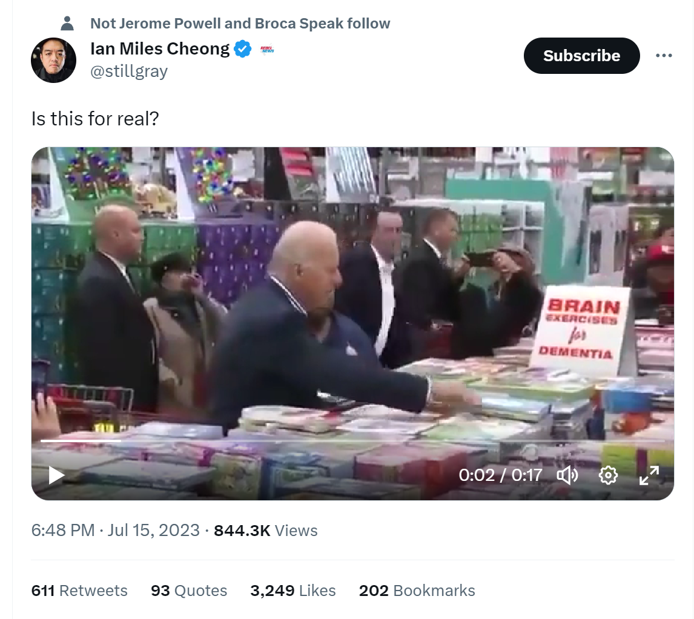Viewport: 694px width, 619px height.
Task: Mute the video with speaker icon
Action: [x=567, y=475]
